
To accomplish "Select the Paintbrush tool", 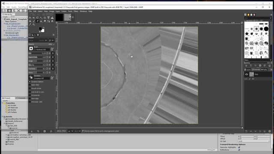I will coord(34,21).
